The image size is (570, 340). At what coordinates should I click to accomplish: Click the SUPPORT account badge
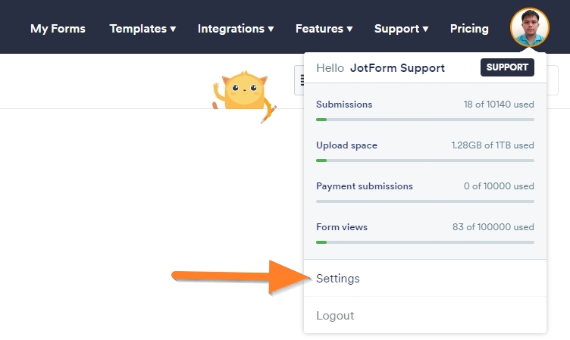pyautogui.click(x=507, y=67)
